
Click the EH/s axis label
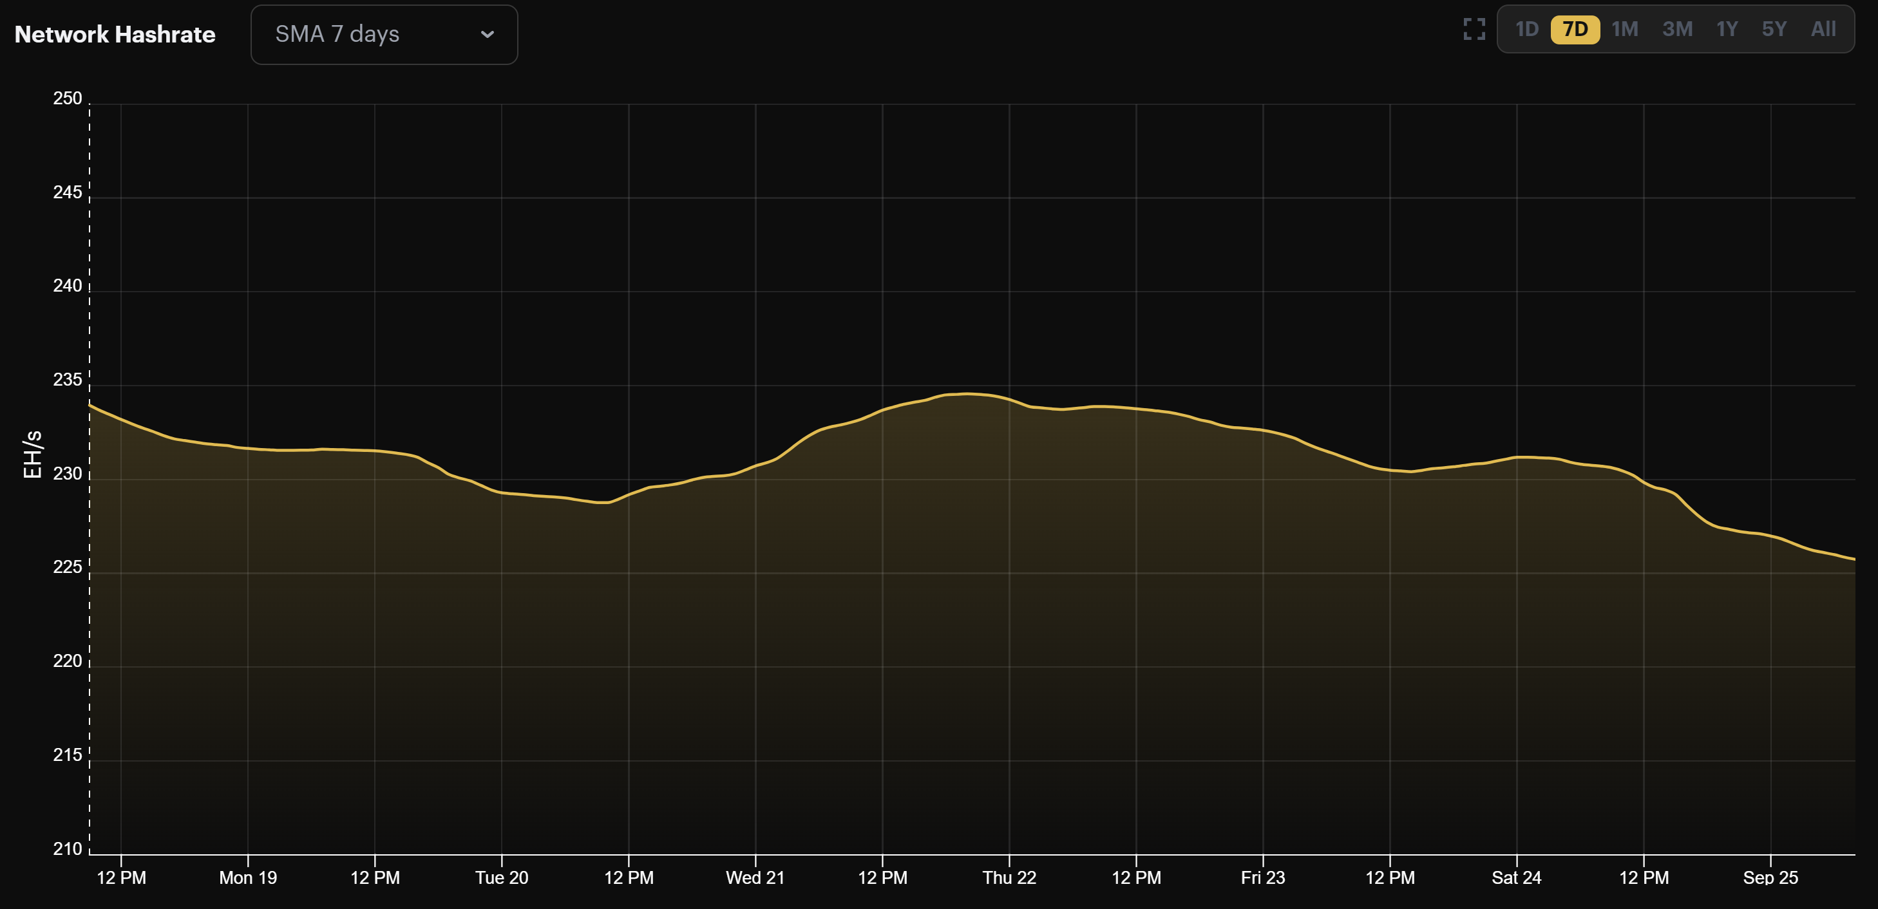pos(33,454)
